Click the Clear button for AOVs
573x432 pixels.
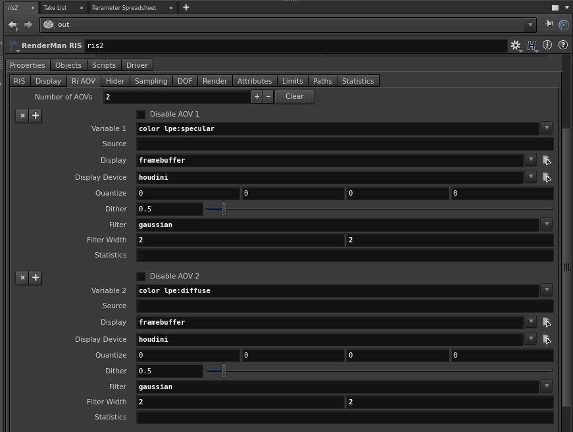[x=295, y=97]
